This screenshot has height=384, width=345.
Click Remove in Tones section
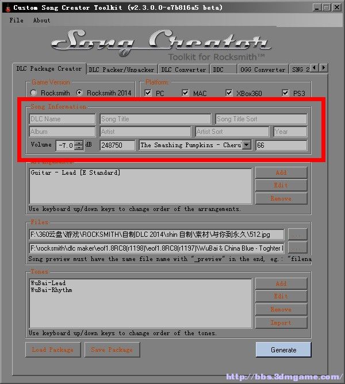click(281, 309)
